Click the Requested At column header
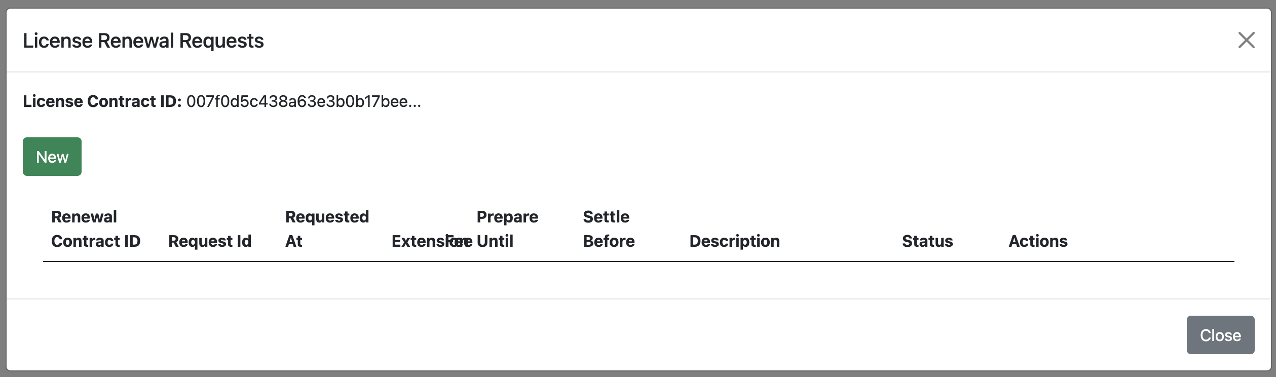The image size is (1276, 377). coord(326,229)
